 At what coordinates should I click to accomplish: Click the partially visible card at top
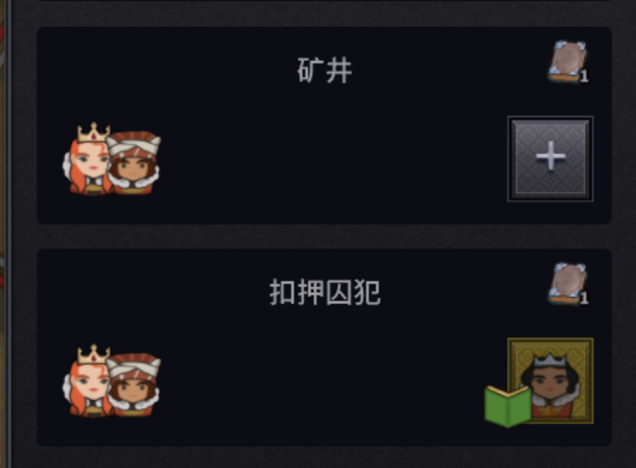click(324, 1)
